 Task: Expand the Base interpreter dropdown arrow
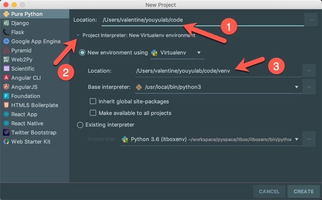tap(296, 87)
